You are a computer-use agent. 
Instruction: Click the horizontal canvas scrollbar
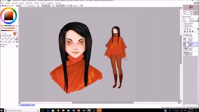(x=103, y=103)
